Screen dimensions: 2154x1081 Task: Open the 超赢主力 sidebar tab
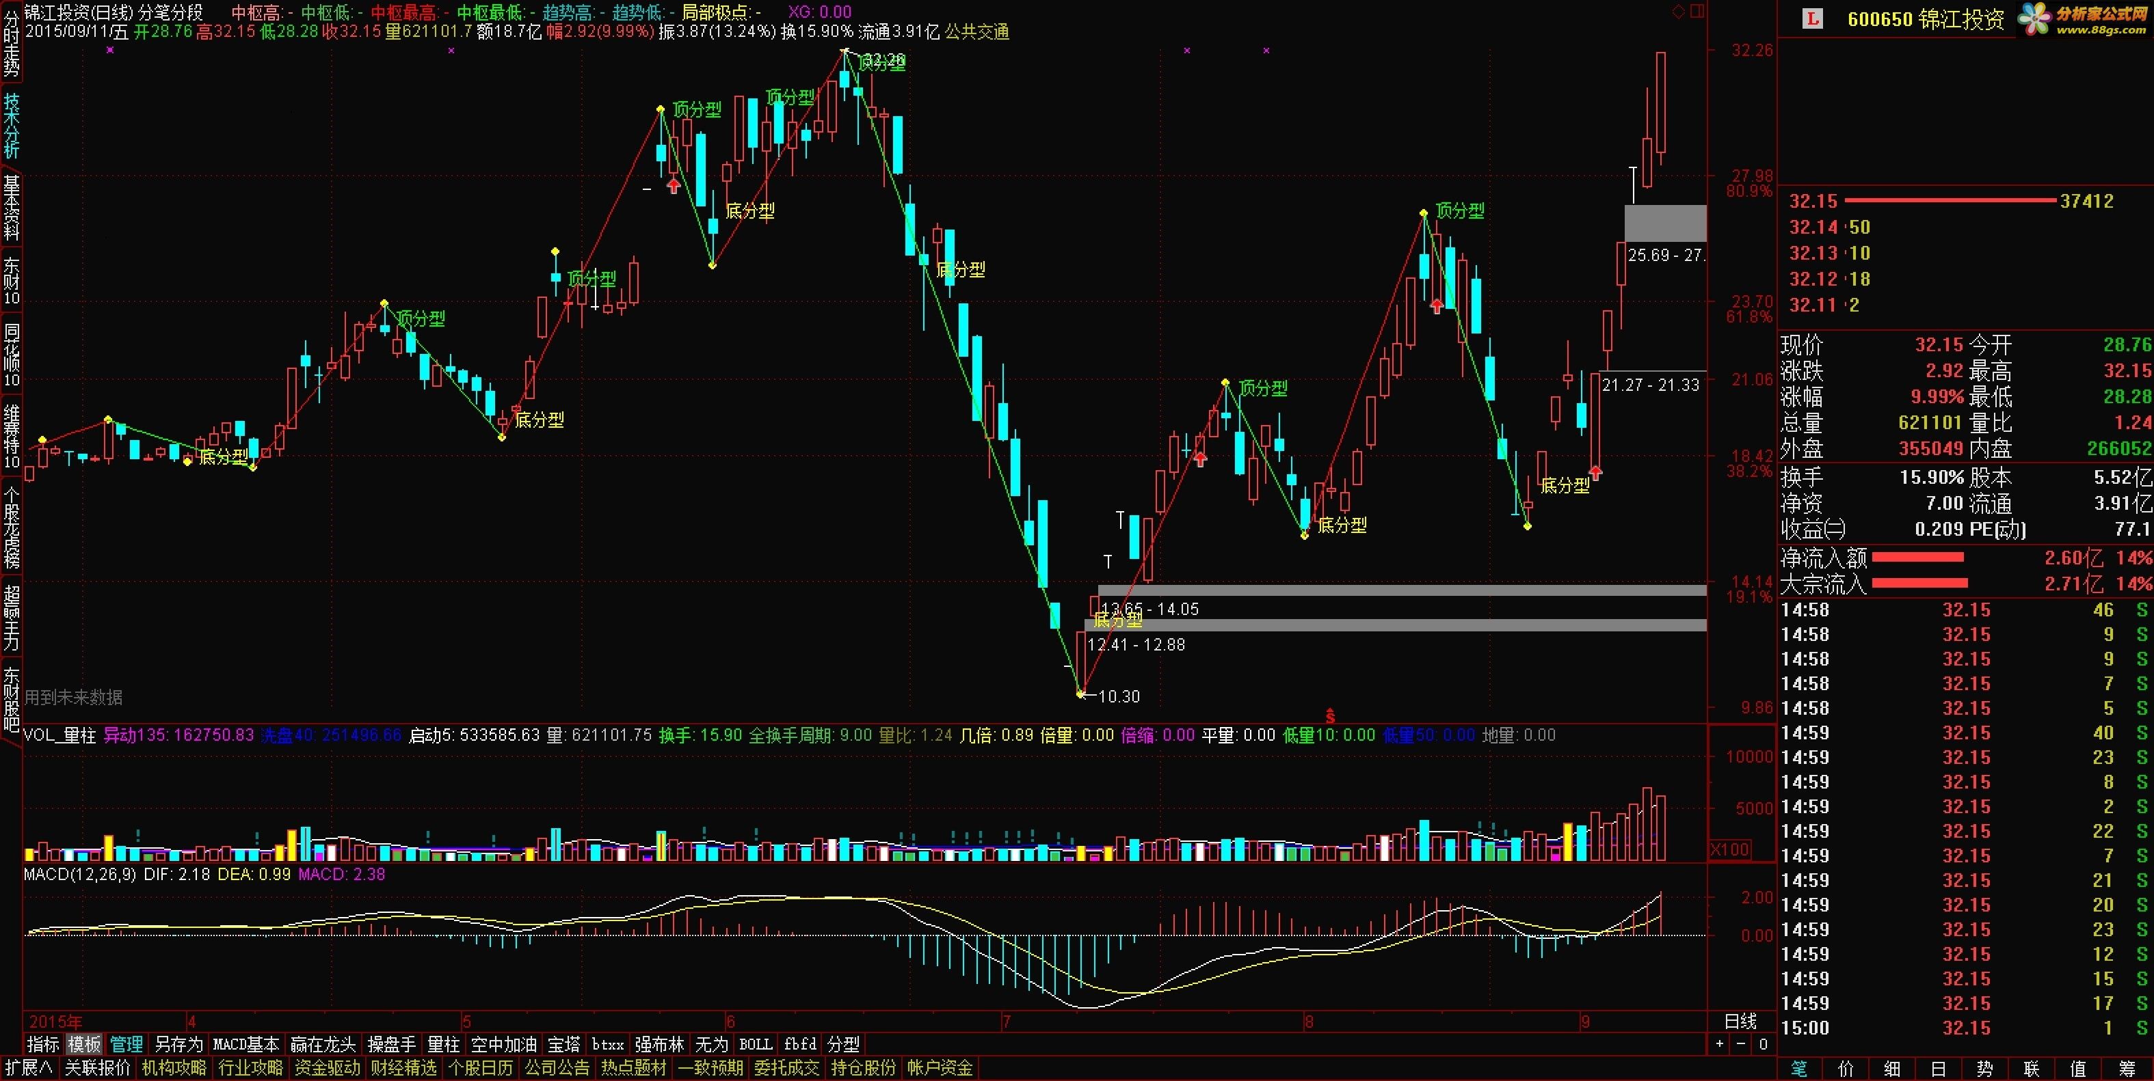(11, 617)
